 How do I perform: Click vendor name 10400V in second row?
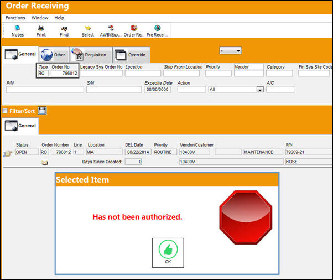[231, 162]
